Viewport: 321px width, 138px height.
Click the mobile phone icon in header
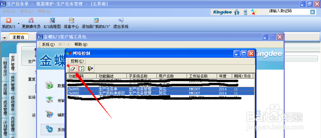245,12
